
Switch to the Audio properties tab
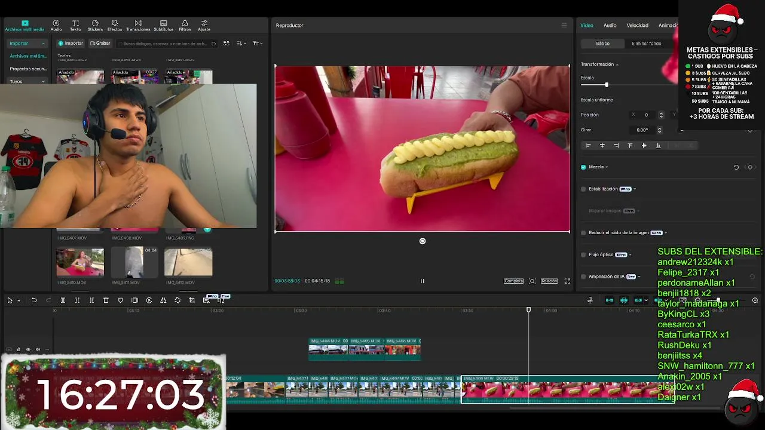[x=610, y=25]
